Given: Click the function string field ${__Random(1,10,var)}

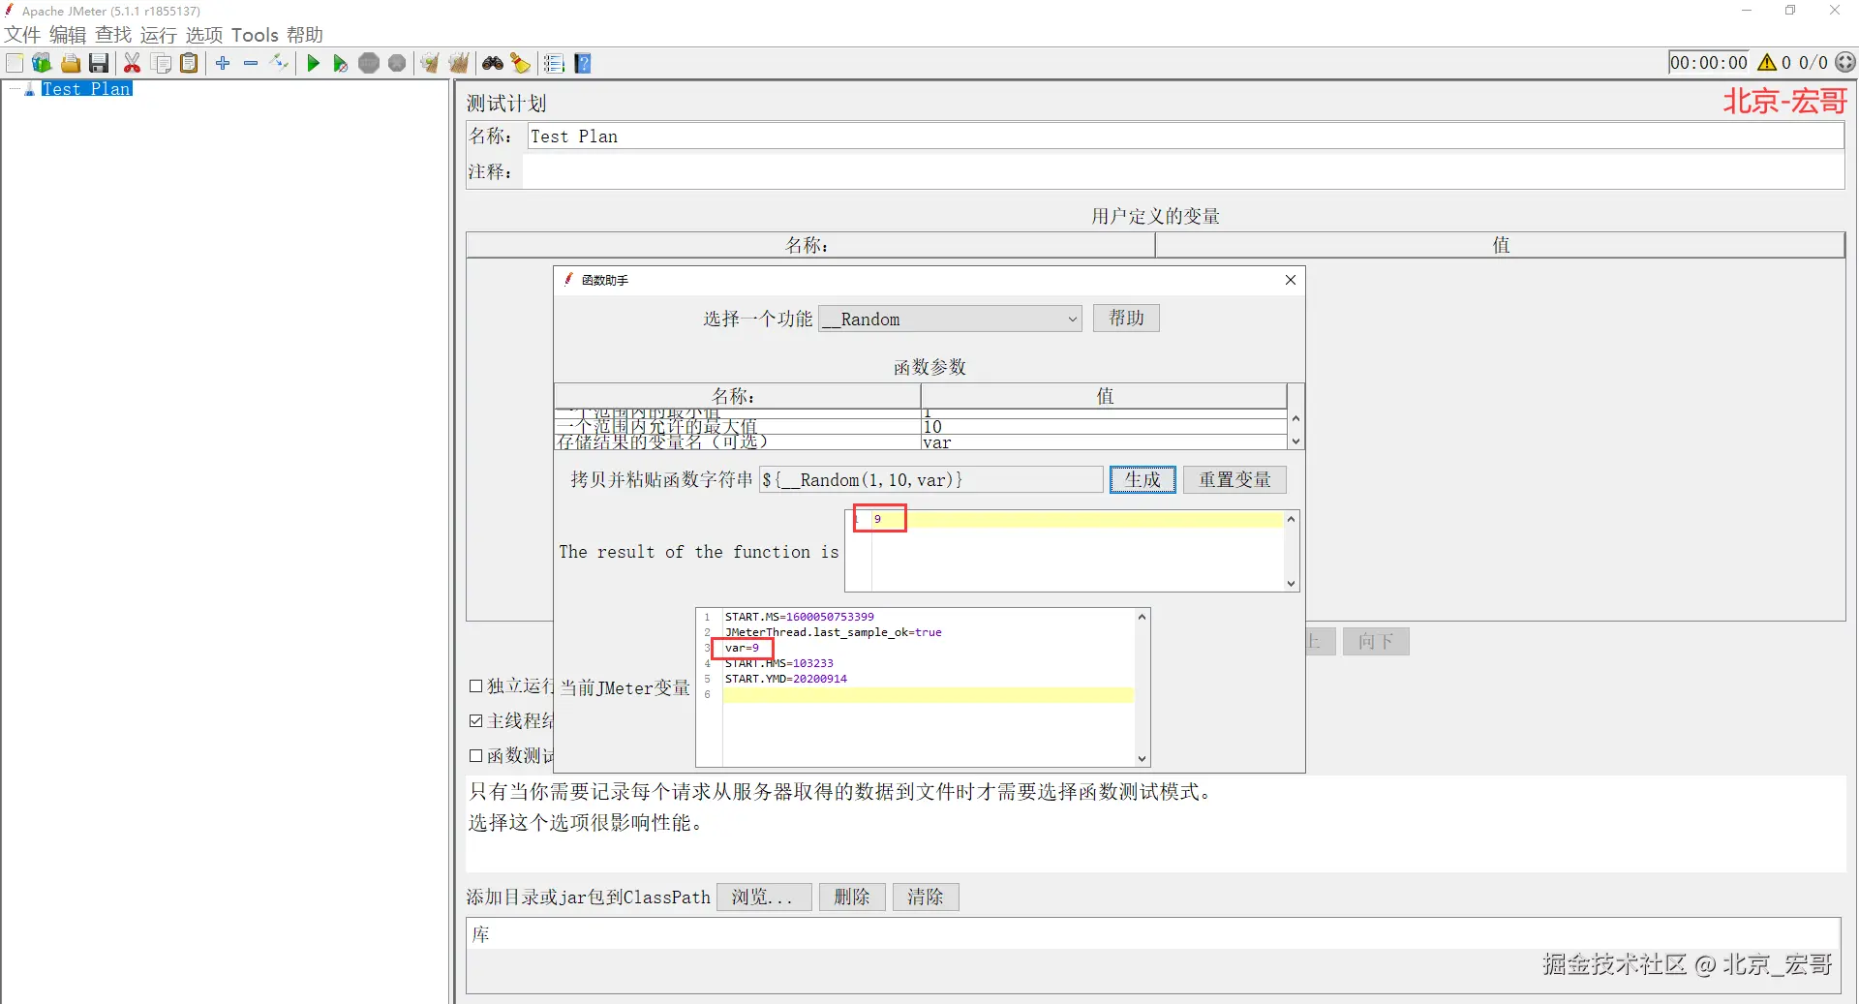Looking at the screenshot, I should [x=930, y=480].
